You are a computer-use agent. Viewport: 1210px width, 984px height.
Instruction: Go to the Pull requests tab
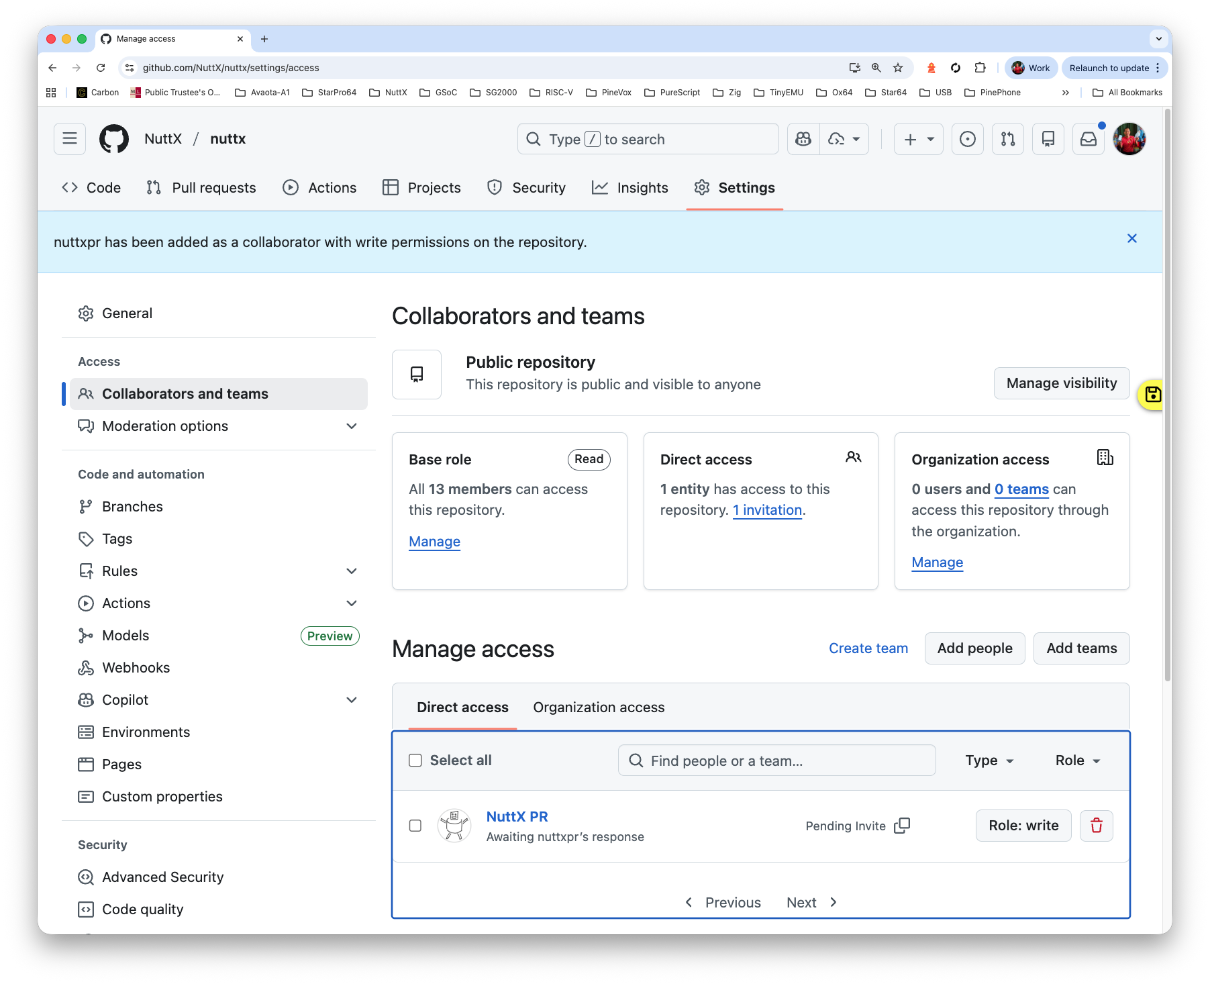coord(201,188)
